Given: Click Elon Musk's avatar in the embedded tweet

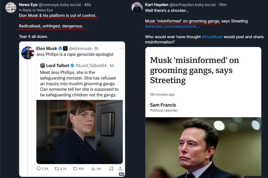Looking at the screenshot, I should click(28, 53).
